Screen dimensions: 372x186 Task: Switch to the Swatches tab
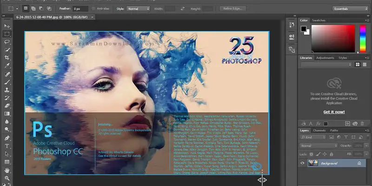click(319, 20)
